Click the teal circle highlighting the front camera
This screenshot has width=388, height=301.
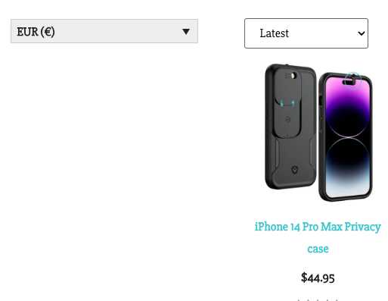[x=353, y=80]
